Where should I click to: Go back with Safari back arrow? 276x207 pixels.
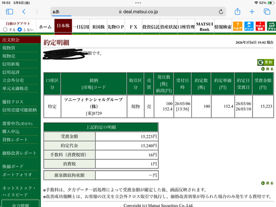24,12
